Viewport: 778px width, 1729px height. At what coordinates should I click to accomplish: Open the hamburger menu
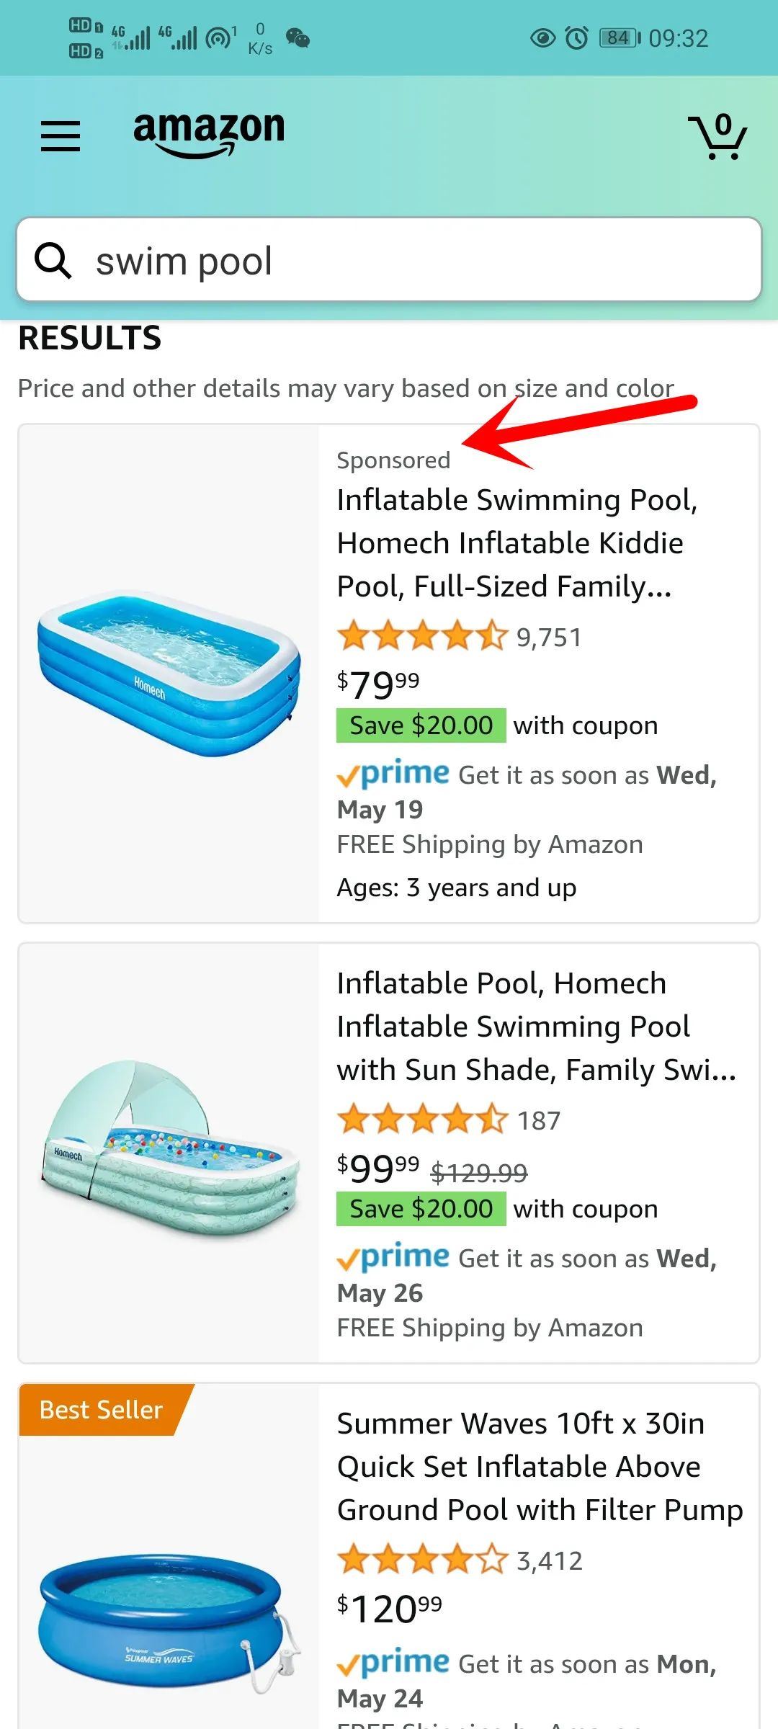(x=61, y=135)
